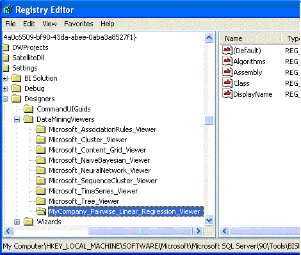Click the Microsoft_Content_Grid_Viewer folder icon
The width and height of the screenshot is (301, 255).
click(41, 150)
